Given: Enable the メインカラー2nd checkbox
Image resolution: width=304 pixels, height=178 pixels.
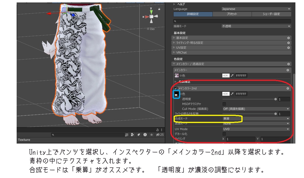Looking at the screenshot, I should pos(175,88).
